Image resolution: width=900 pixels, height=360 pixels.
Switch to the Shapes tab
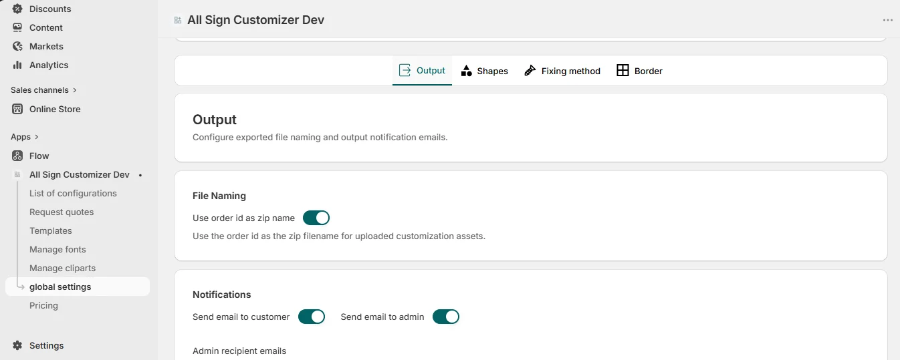[x=485, y=71]
